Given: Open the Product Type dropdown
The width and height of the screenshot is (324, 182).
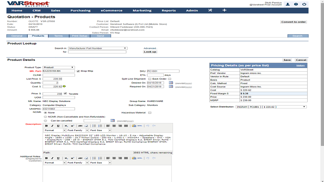Looking at the screenshot, I should click(x=59, y=67).
